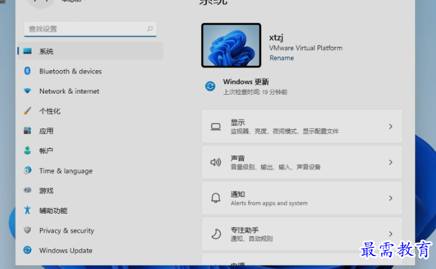This screenshot has width=436, height=269.
Task: Open Windows 更新 status entry
Action: tap(246, 86)
